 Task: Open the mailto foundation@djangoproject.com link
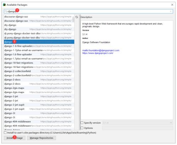coord(101,50)
